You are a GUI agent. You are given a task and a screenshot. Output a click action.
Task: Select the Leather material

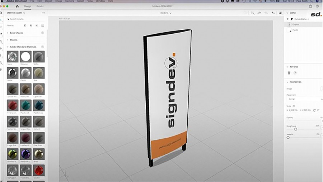pyautogui.click(x=26, y=138)
